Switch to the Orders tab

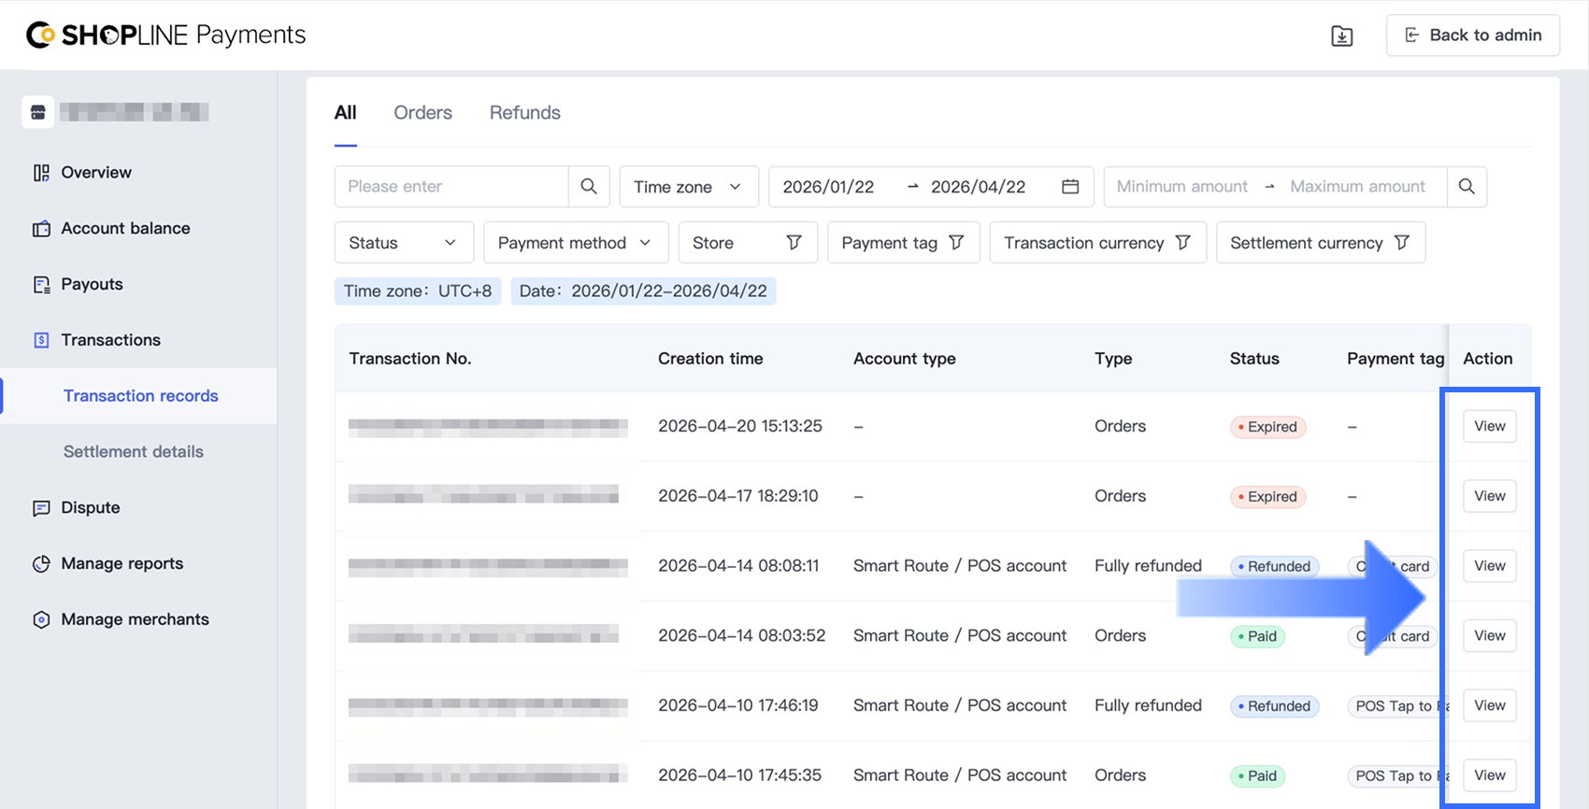pos(422,113)
